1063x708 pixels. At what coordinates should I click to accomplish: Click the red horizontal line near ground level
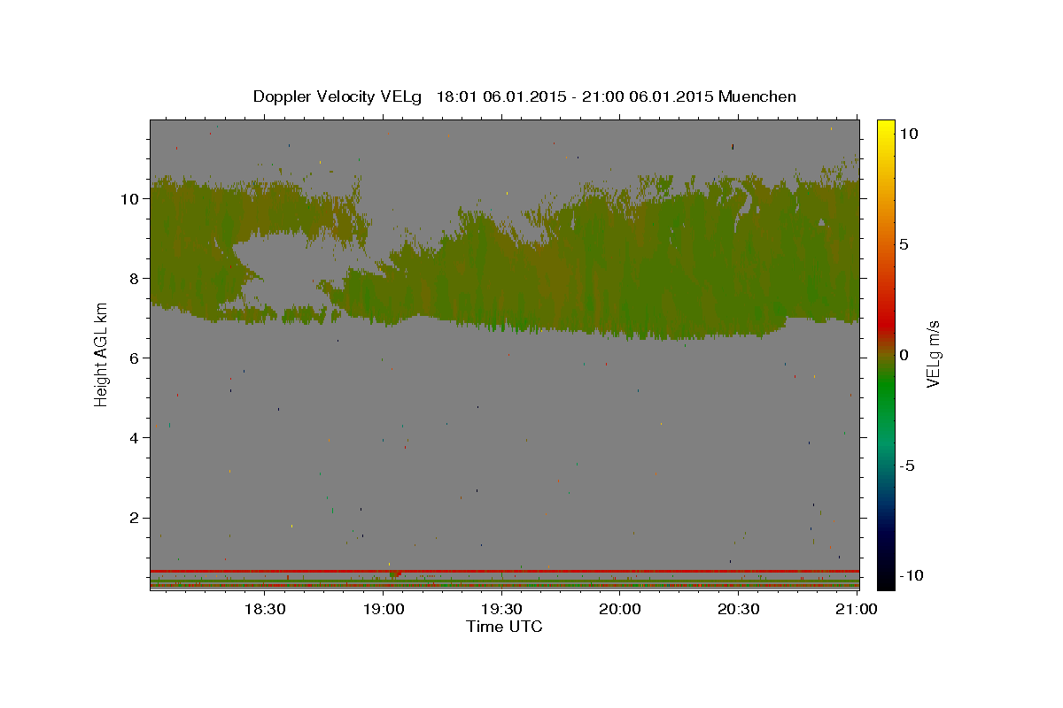point(504,571)
